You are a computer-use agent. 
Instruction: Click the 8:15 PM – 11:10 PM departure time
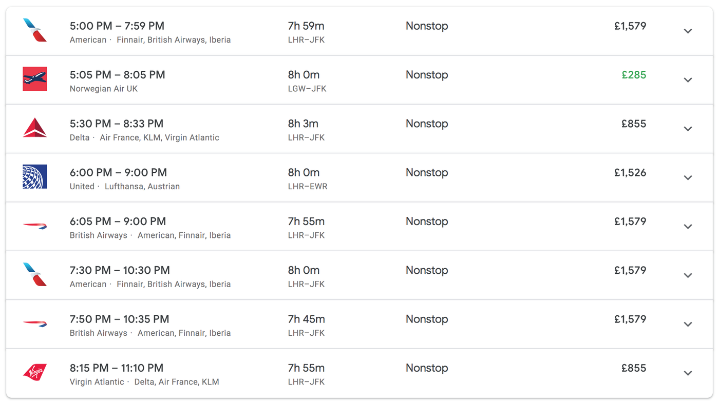pos(117,368)
